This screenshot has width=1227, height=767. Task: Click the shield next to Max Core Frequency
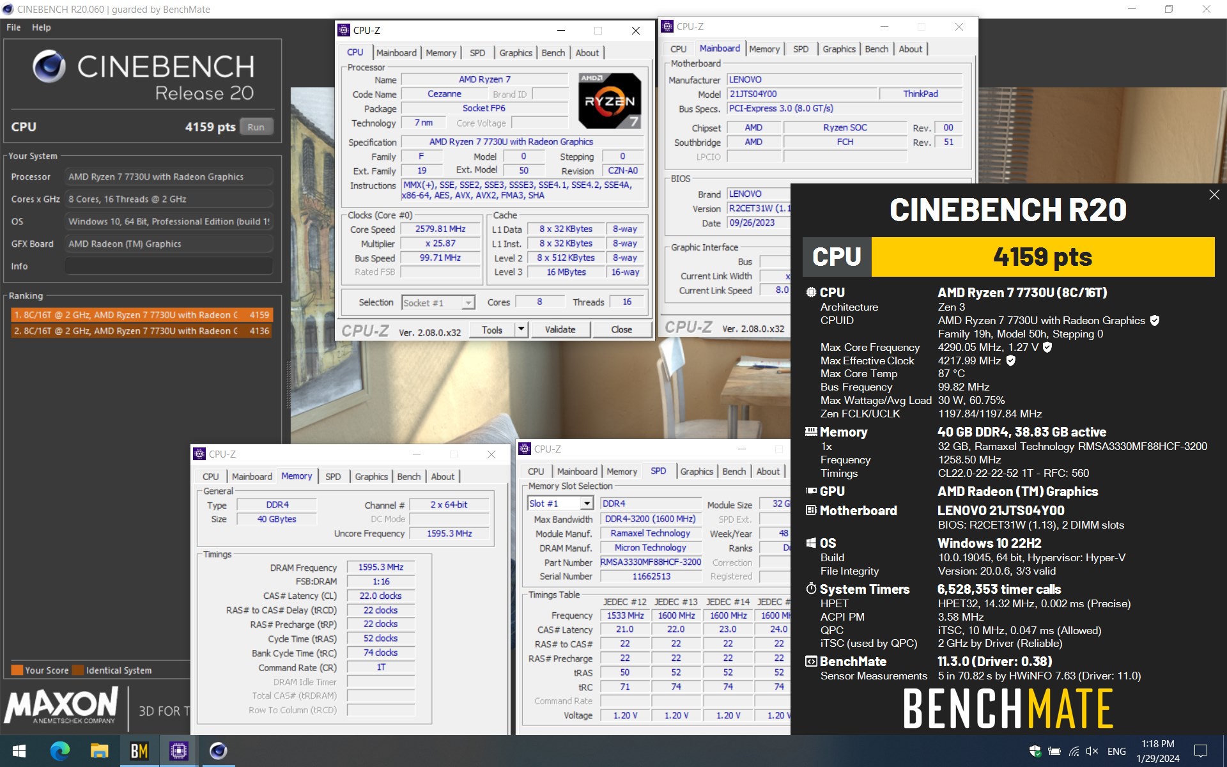1047,347
